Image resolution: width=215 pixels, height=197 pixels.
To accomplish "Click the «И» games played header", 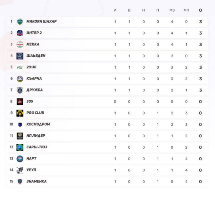I will pyautogui.click(x=115, y=10).
